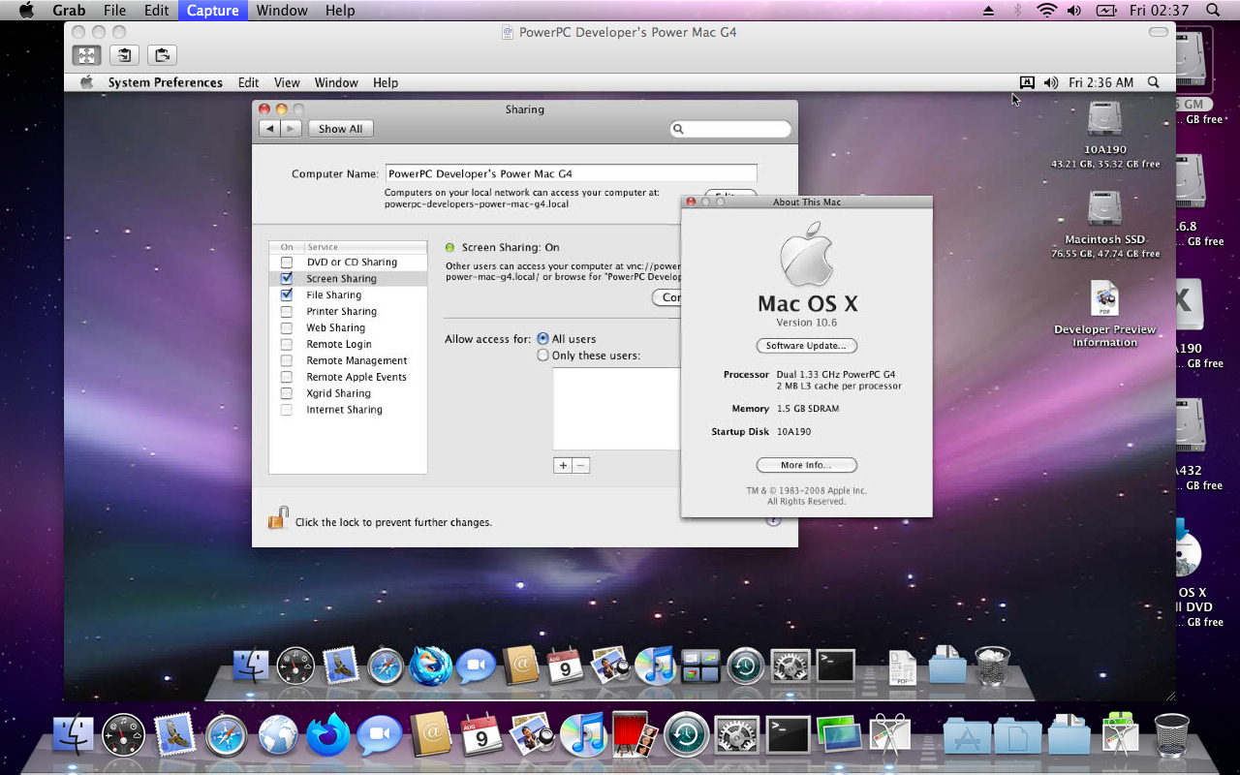The width and height of the screenshot is (1240, 775).
Task: Click the Show All button in Sharing
Action: pyautogui.click(x=341, y=129)
